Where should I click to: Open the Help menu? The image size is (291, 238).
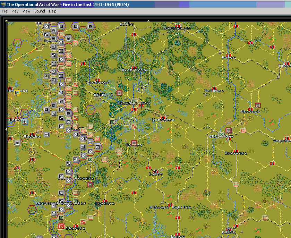(52, 11)
